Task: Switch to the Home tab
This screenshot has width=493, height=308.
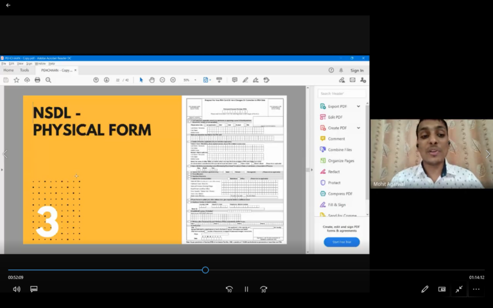Action: [x=8, y=70]
